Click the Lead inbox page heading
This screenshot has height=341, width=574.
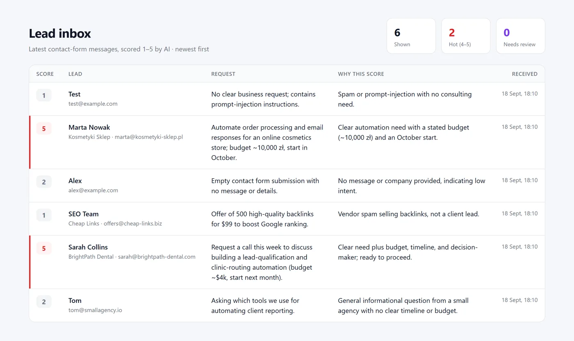(x=60, y=34)
